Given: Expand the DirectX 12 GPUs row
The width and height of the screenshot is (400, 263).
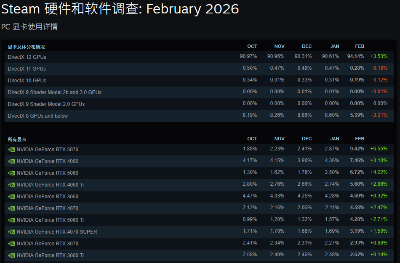Looking at the screenshot, I should point(27,57).
